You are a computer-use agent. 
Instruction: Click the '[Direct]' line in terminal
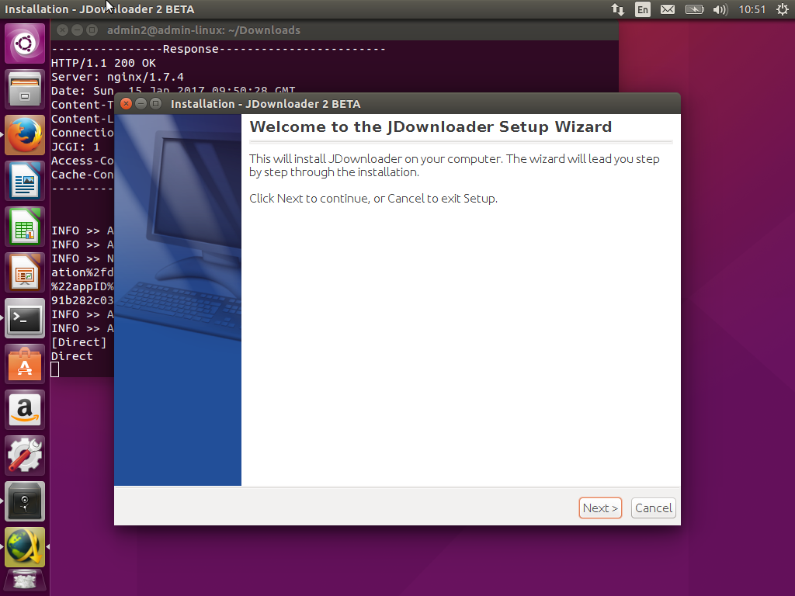click(79, 342)
